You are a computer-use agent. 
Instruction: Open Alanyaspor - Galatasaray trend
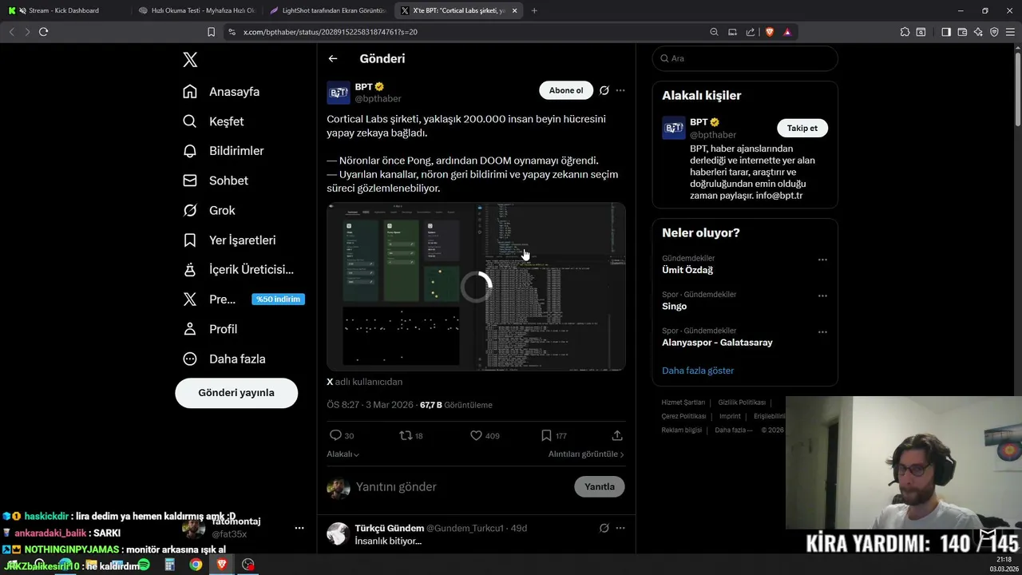[x=717, y=343]
